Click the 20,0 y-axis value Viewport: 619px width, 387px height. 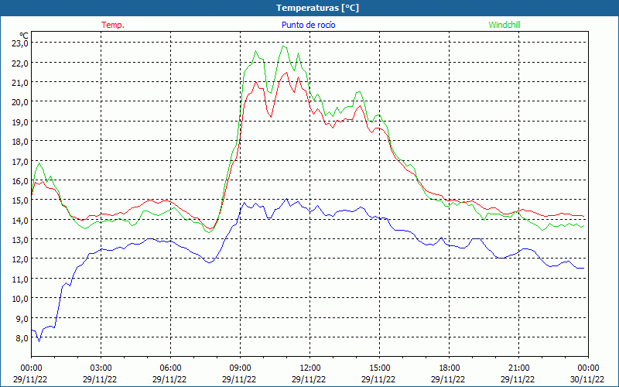pos(20,102)
